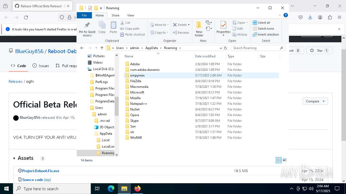Click Copy path in ribbon
Image resolution: width=346 pixels, height=194 pixels.
click(130, 29)
